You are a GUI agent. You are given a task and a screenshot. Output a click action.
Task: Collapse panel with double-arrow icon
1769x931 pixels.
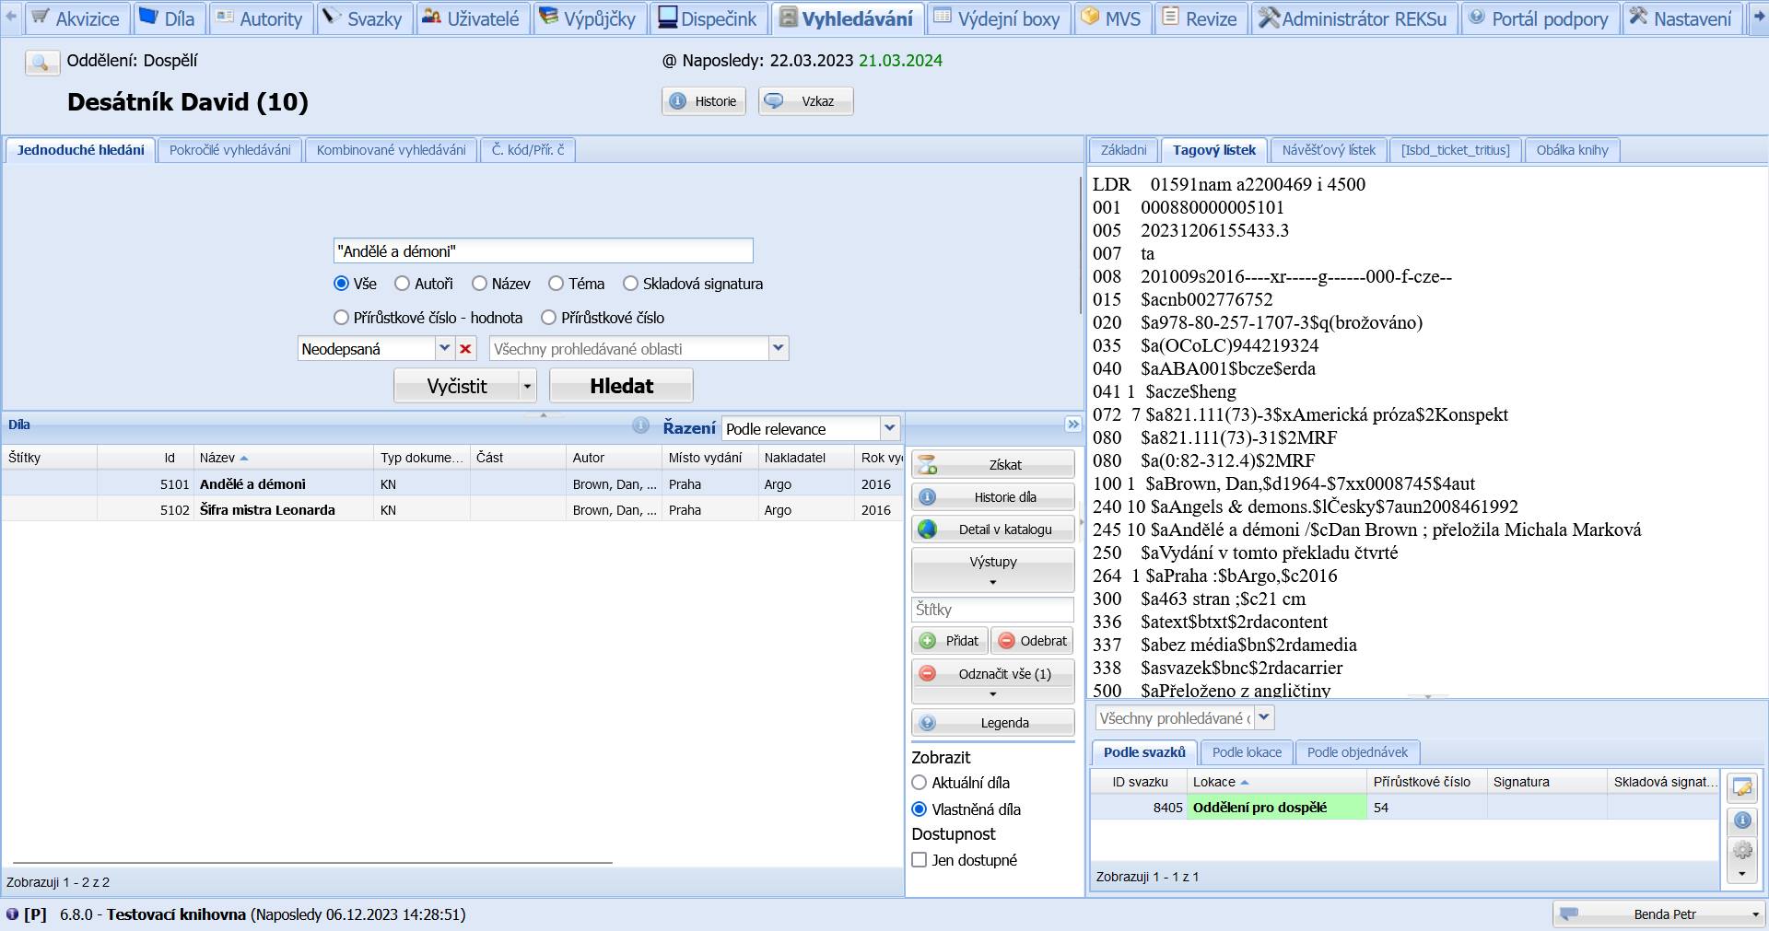pyautogui.click(x=1072, y=425)
